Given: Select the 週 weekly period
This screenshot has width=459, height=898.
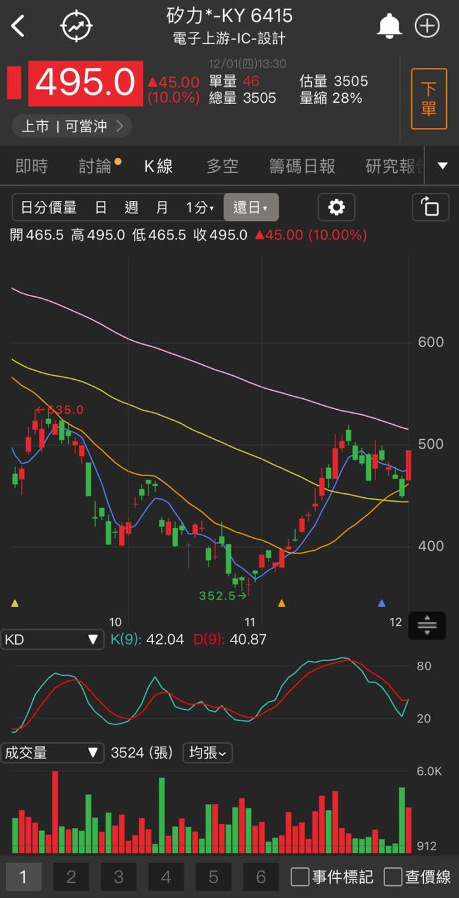Looking at the screenshot, I should (x=131, y=207).
